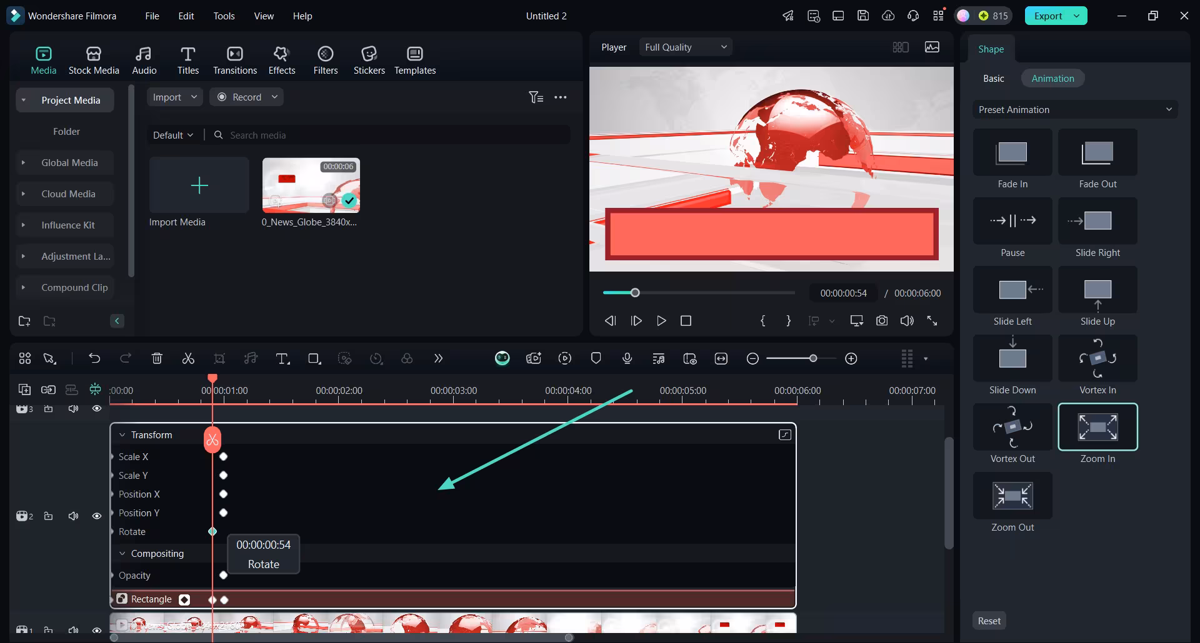Hide track 3 with the eye icon
Screen dimensions: 1200x643
pyautogui.click(x=97, y=408)
